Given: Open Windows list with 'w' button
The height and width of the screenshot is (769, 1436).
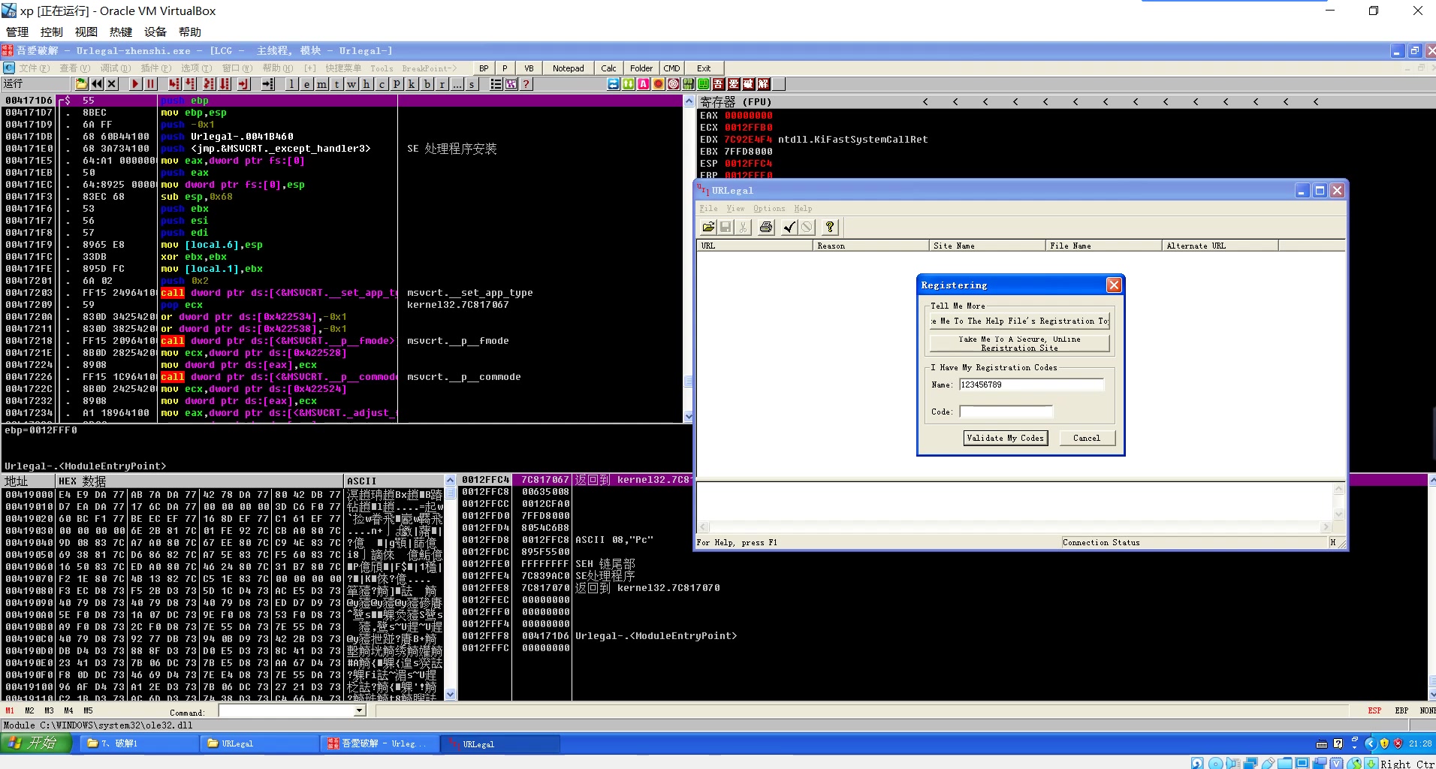Looking at the screenshot, I should click(x=352, y=84).
